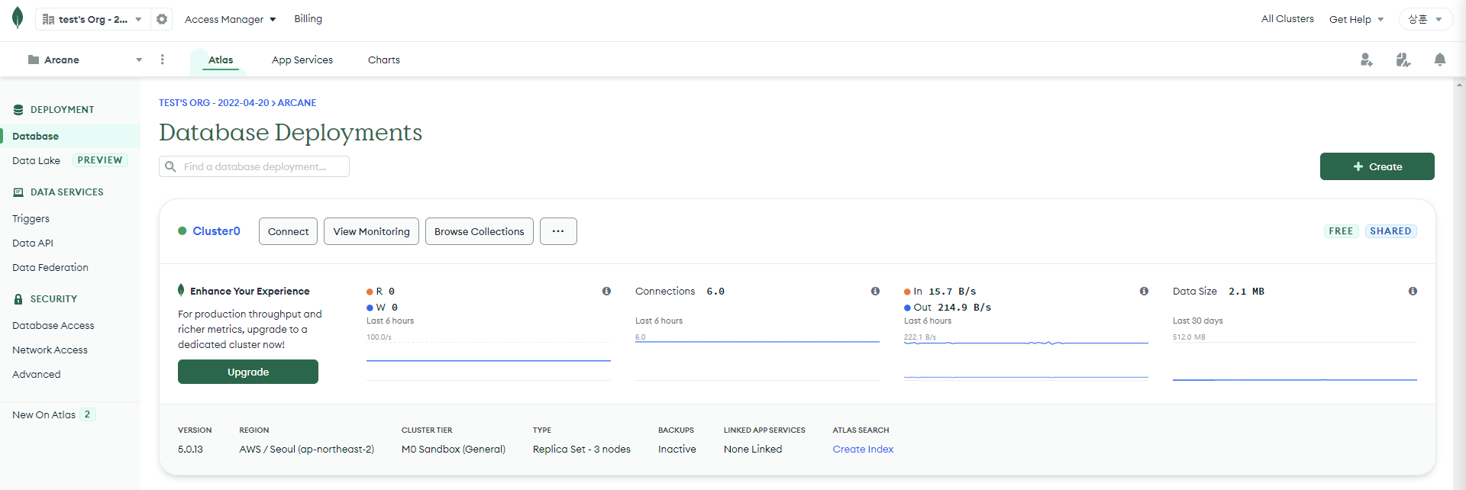Open the user account dropdown
The image size is (1466, 490).
coord(1425,19)
